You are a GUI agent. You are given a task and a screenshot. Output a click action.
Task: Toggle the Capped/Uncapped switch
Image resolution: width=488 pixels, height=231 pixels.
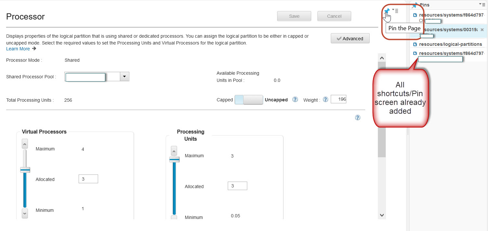tap(249, 100)
